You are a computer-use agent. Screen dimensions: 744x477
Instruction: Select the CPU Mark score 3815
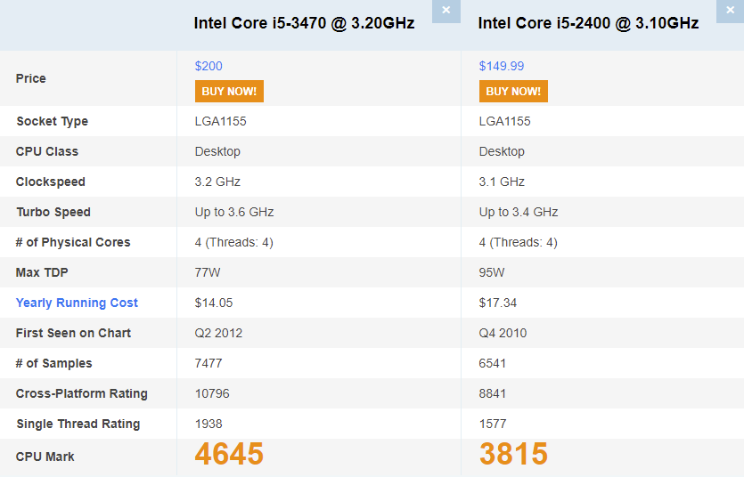click(513, 453)
